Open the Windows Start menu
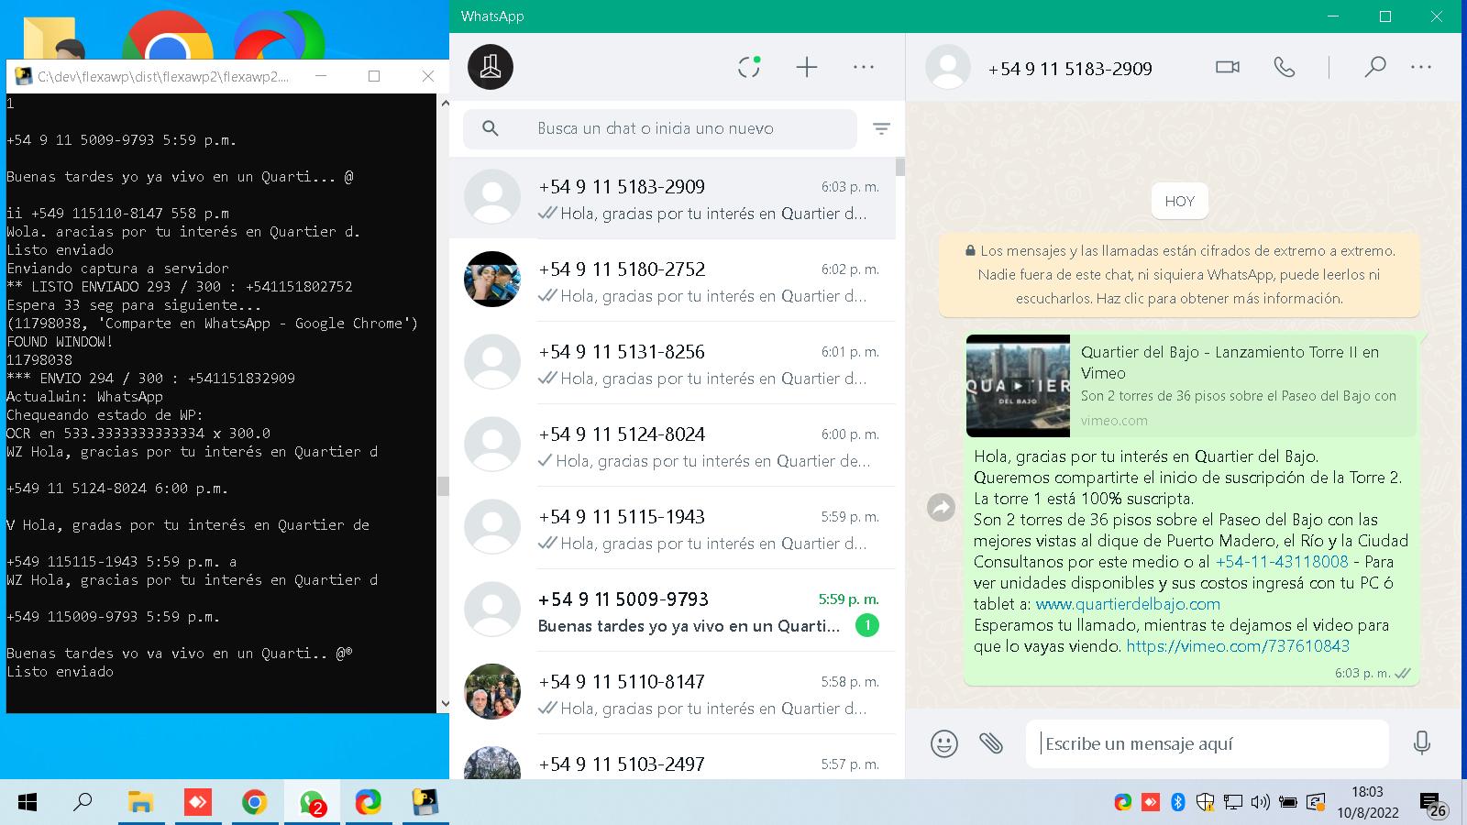The image size is (1467, 825). (28, 803)
